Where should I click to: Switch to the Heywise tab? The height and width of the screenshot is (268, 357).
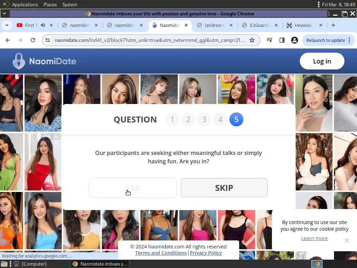[x=304, y=25]
